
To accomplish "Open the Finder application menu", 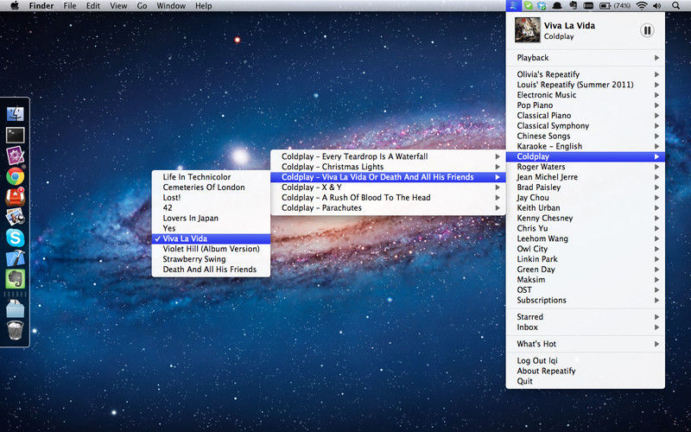I will tap(41, 6).
